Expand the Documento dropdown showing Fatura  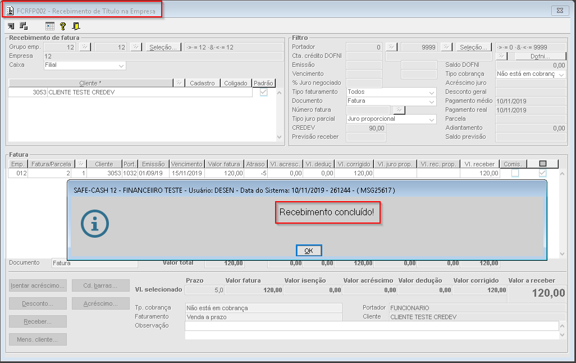(432, 101)
